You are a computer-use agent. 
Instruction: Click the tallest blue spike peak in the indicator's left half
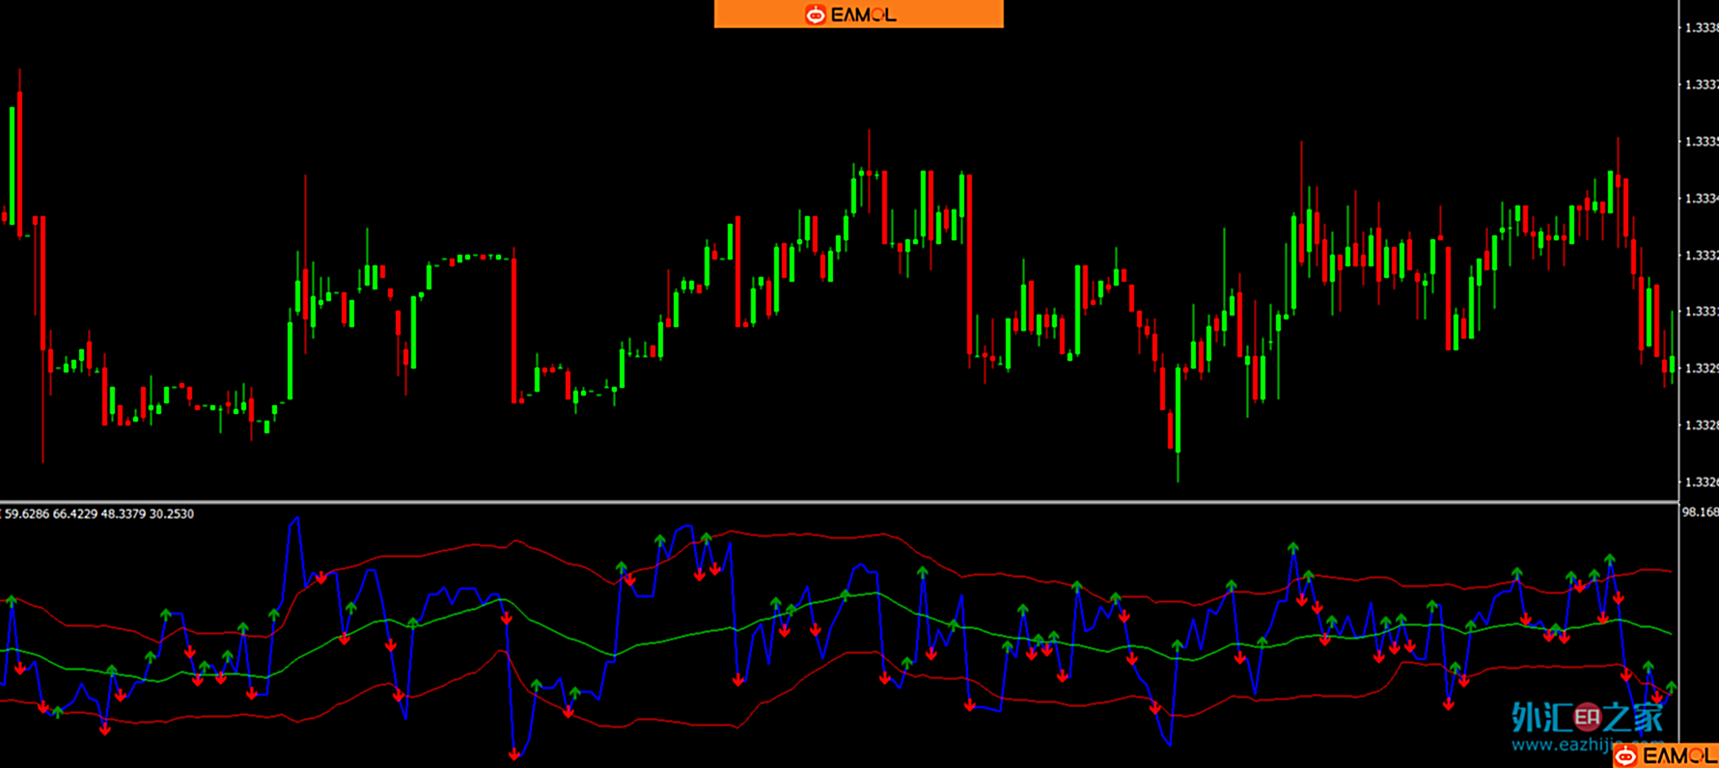pyautogui.click(x=295, y=520)
